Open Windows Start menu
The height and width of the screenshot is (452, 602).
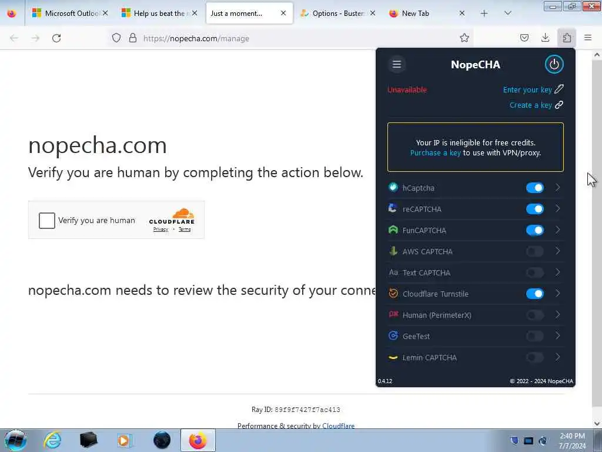point(15,440)
